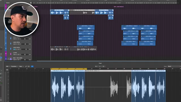
Task: Select the gray Comp A region header in editor
Action: pyautogui.click(x=108, y=71)
